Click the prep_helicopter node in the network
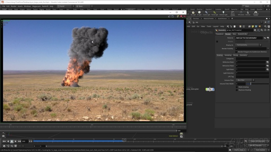Screen dimensions: 271x152 tap(210, 89)
